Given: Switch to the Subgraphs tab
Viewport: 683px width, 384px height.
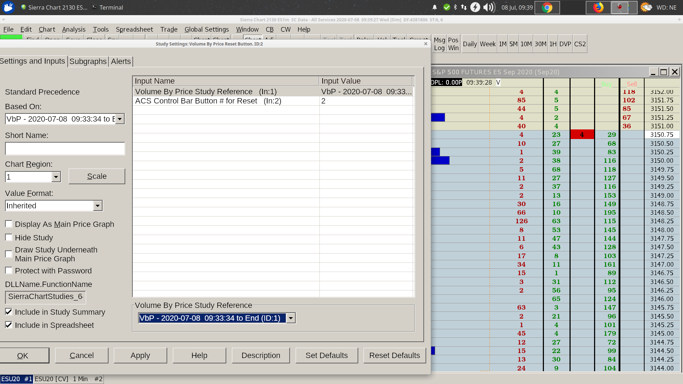Looking at the screenshot, I should click(x=88, y=61).
